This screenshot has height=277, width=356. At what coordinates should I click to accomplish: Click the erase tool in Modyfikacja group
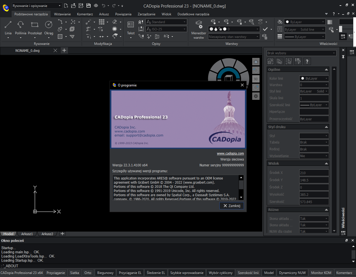115,22
